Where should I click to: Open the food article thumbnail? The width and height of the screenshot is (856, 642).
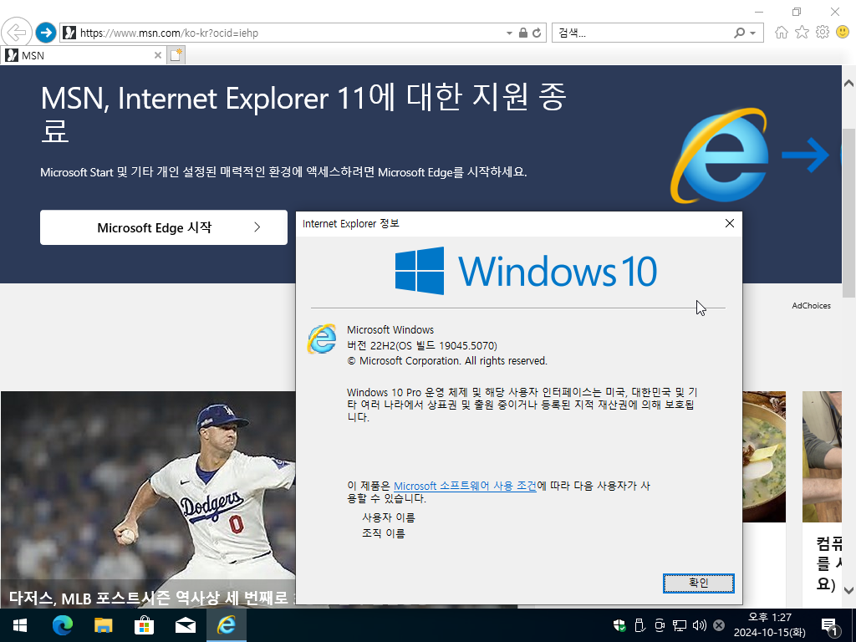[764, 456]
